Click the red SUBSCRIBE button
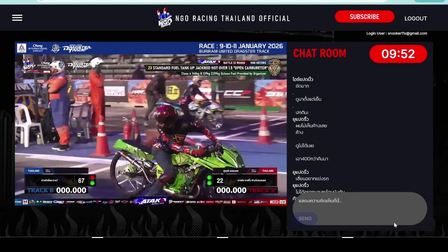448x252 pixels. coord(364,17)
